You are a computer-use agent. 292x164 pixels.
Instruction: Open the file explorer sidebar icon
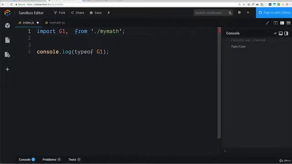[7, 40]
